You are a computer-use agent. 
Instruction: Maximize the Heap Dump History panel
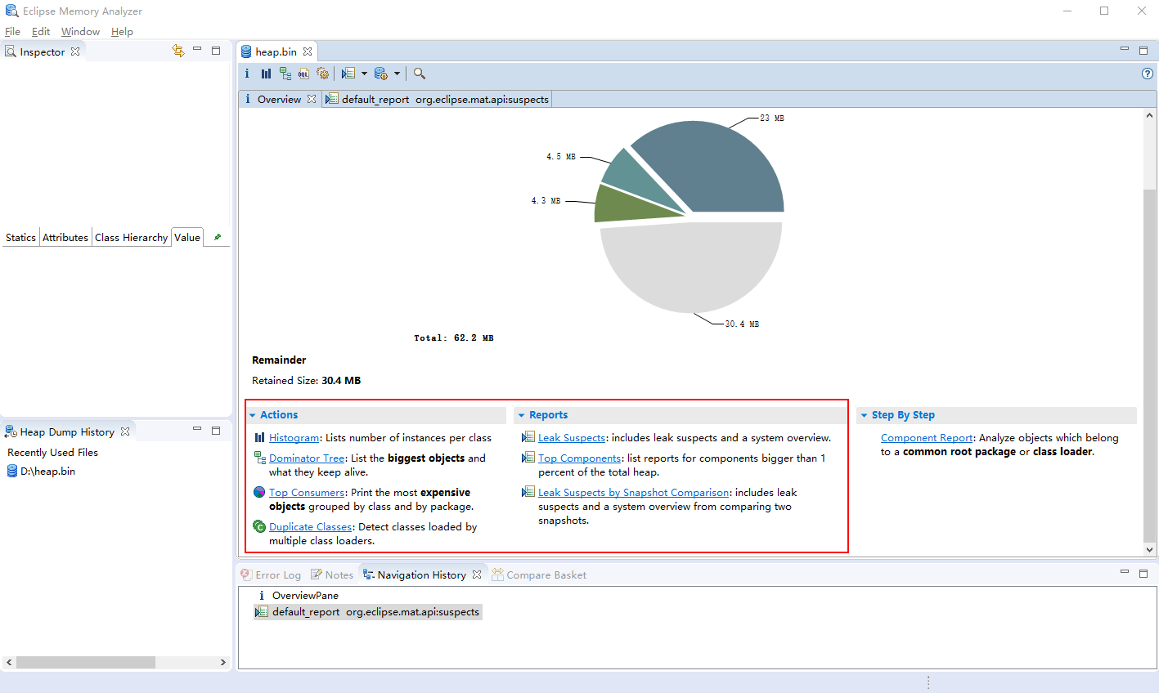pos(216,430)
